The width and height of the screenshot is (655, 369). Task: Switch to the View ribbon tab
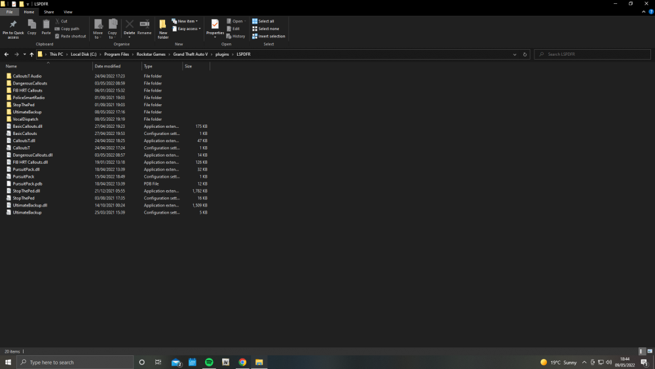(x=68, y=12)
